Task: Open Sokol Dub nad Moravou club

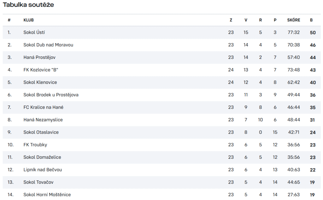Action: coord(48,45)
